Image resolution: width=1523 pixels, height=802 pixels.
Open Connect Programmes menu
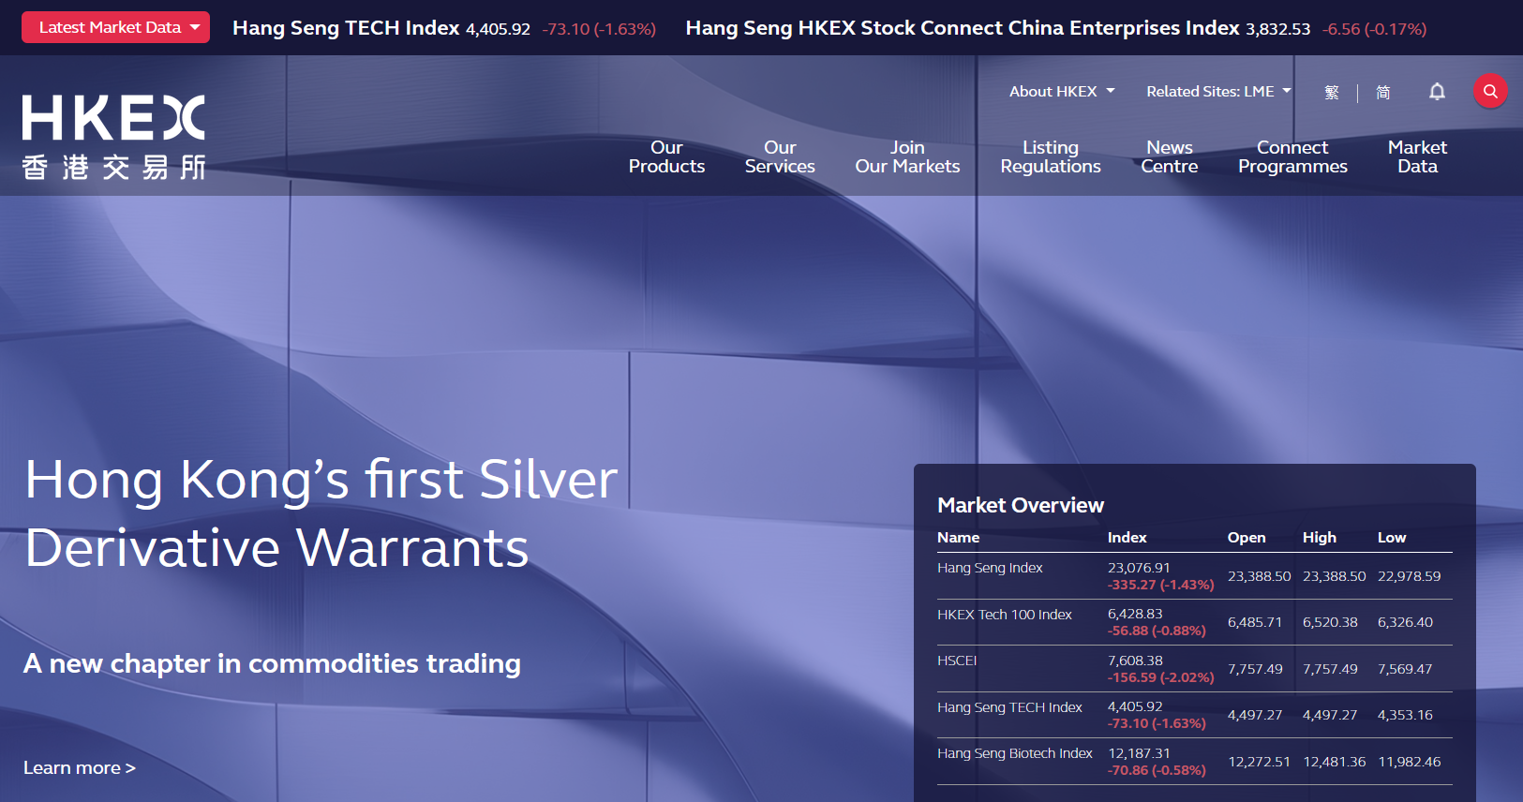tap(1292, 156)
